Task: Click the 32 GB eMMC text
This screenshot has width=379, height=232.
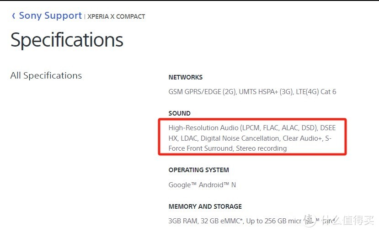Action: coord(221,221)
